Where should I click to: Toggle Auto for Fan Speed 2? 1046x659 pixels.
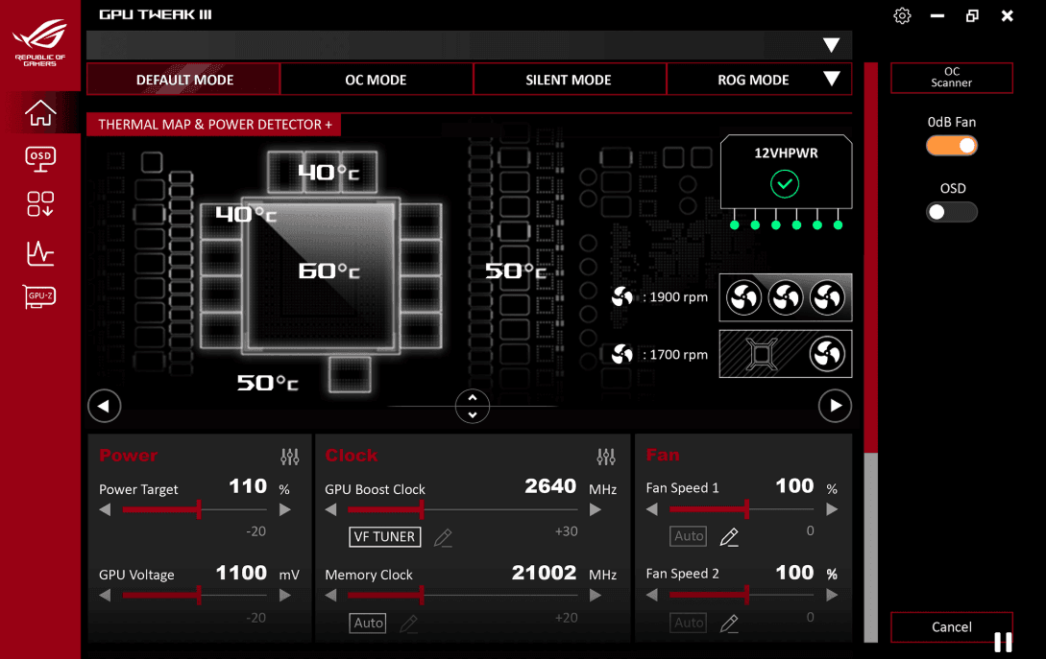click(689, 623)
